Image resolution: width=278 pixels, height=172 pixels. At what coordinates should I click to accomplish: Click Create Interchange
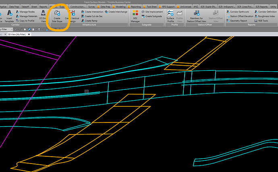pos(116,12)
